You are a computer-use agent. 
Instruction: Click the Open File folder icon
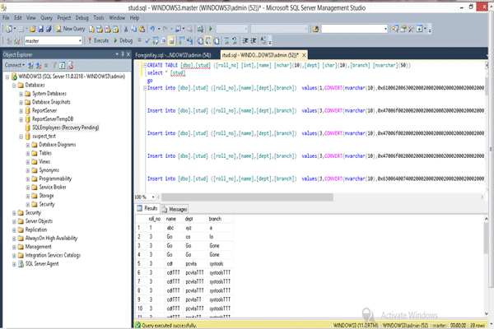(33, 29)
